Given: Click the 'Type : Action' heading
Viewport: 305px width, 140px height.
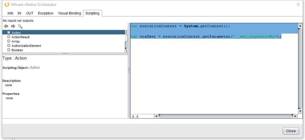Looking at the screenshot, I should tap(15, 58).
